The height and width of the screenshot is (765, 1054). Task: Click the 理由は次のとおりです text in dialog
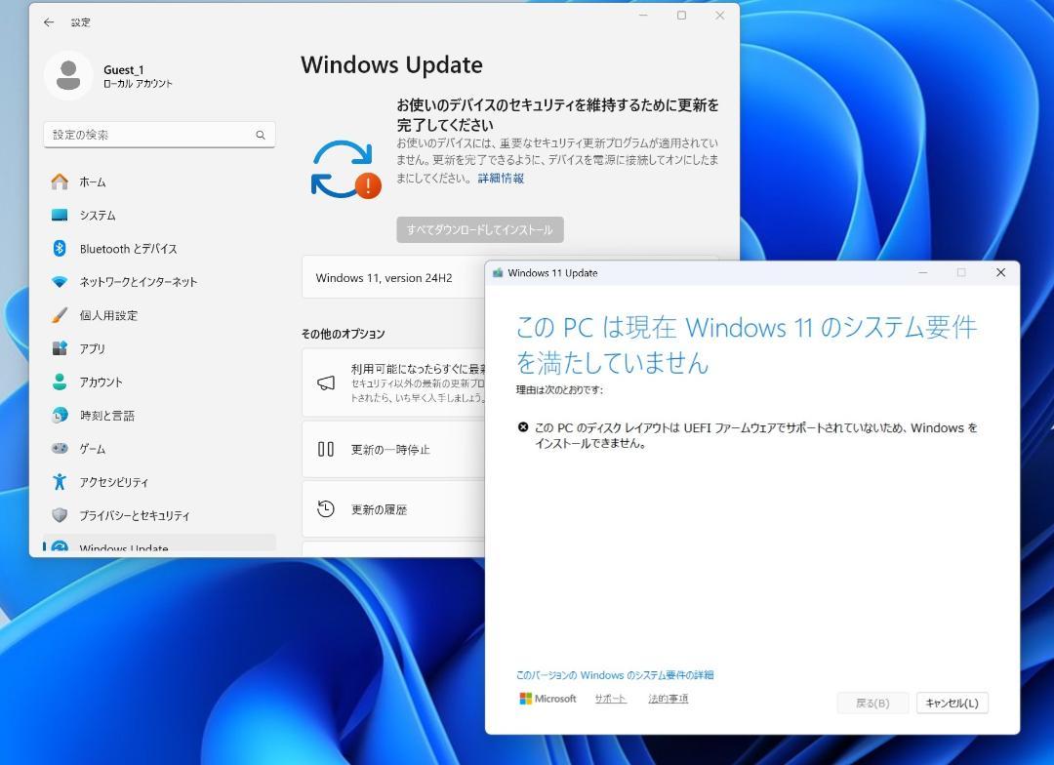pos(559,389)
